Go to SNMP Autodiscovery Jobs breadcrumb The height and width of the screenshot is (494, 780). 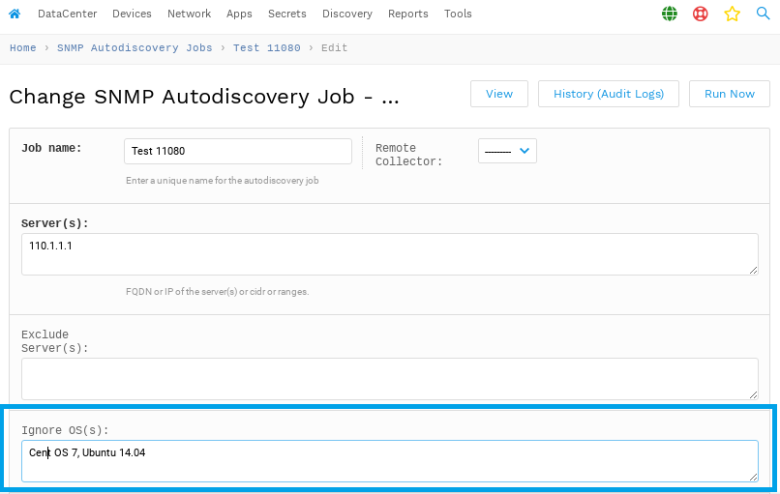tap(135, 47)
